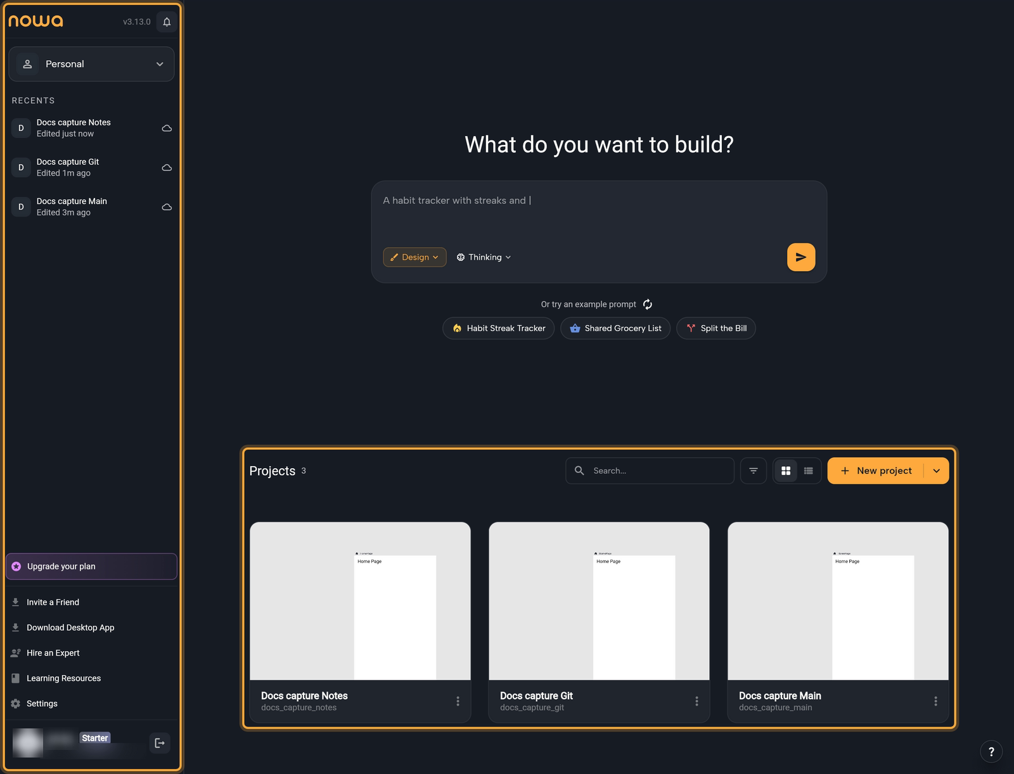The width and height of the screenshot is (1014, 774).
Task: Open the help question mark button
Action: 991,752
